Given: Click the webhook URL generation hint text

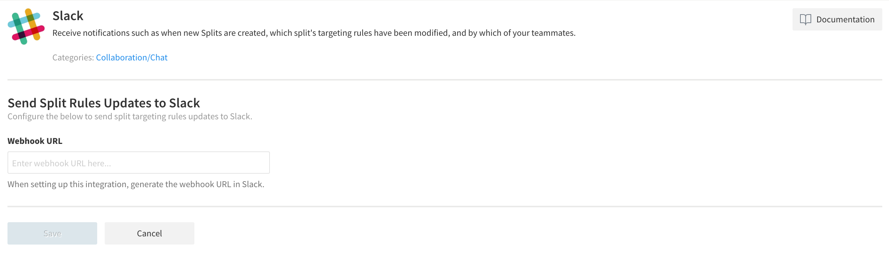Looking at the screenshot, I should coord(136,184).
